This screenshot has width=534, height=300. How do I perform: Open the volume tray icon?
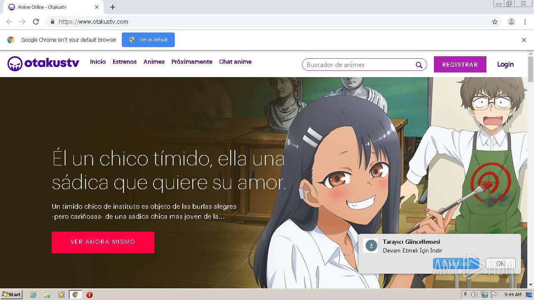pos(474,295)
